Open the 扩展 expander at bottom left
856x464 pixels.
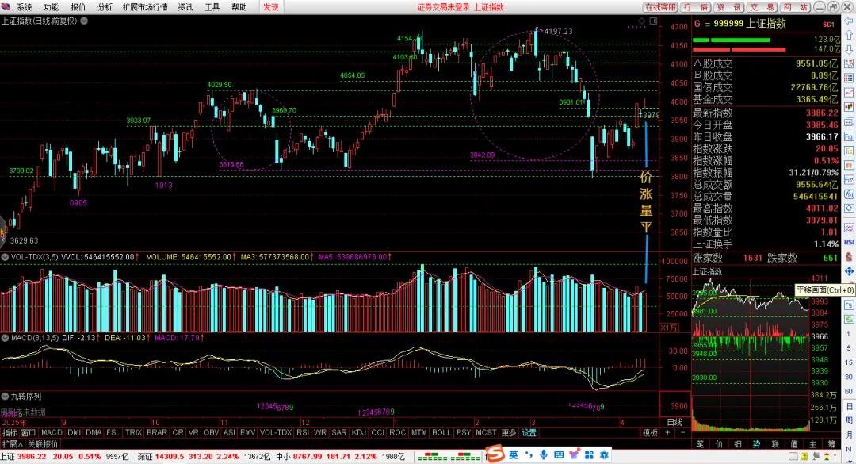pos(12,444)
